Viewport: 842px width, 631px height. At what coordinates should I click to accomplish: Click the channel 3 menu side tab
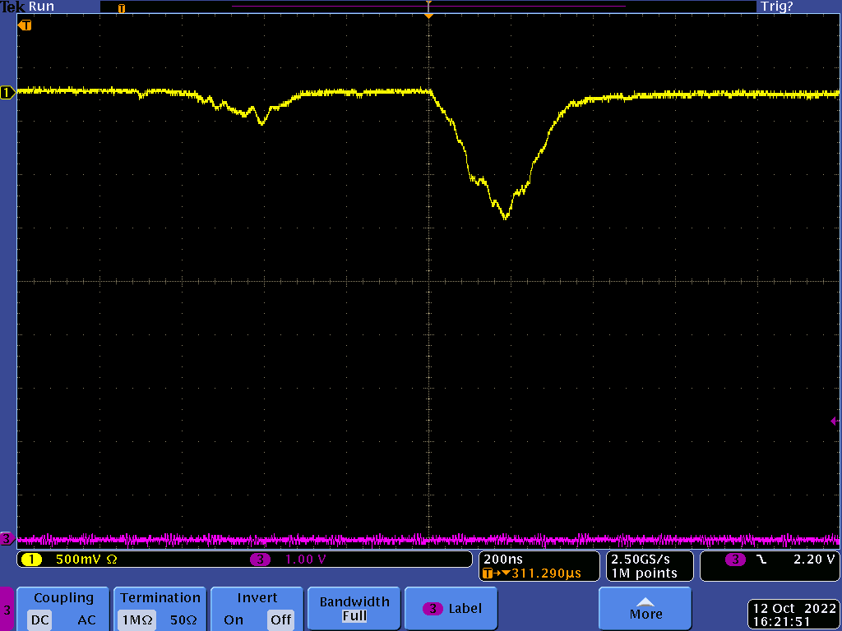click(7, 610)
